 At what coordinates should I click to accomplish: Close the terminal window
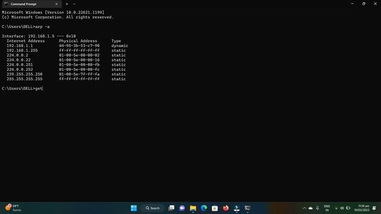[x=375, y=4]
